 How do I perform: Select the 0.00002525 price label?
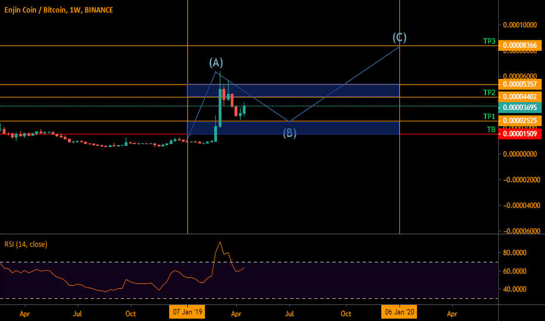coord(520,121)
